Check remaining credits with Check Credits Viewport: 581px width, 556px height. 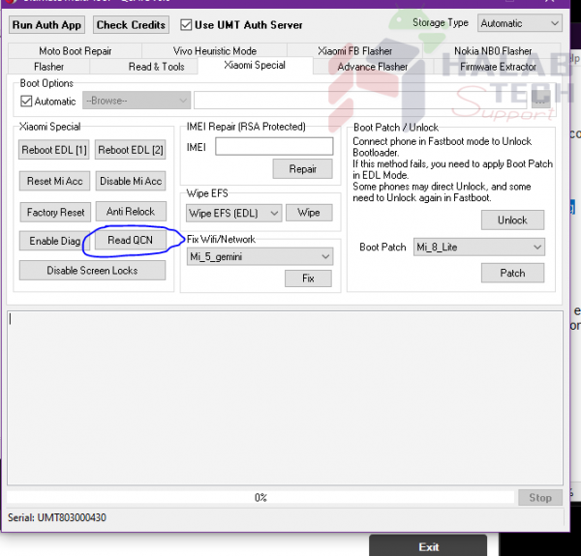pos(131,25)
